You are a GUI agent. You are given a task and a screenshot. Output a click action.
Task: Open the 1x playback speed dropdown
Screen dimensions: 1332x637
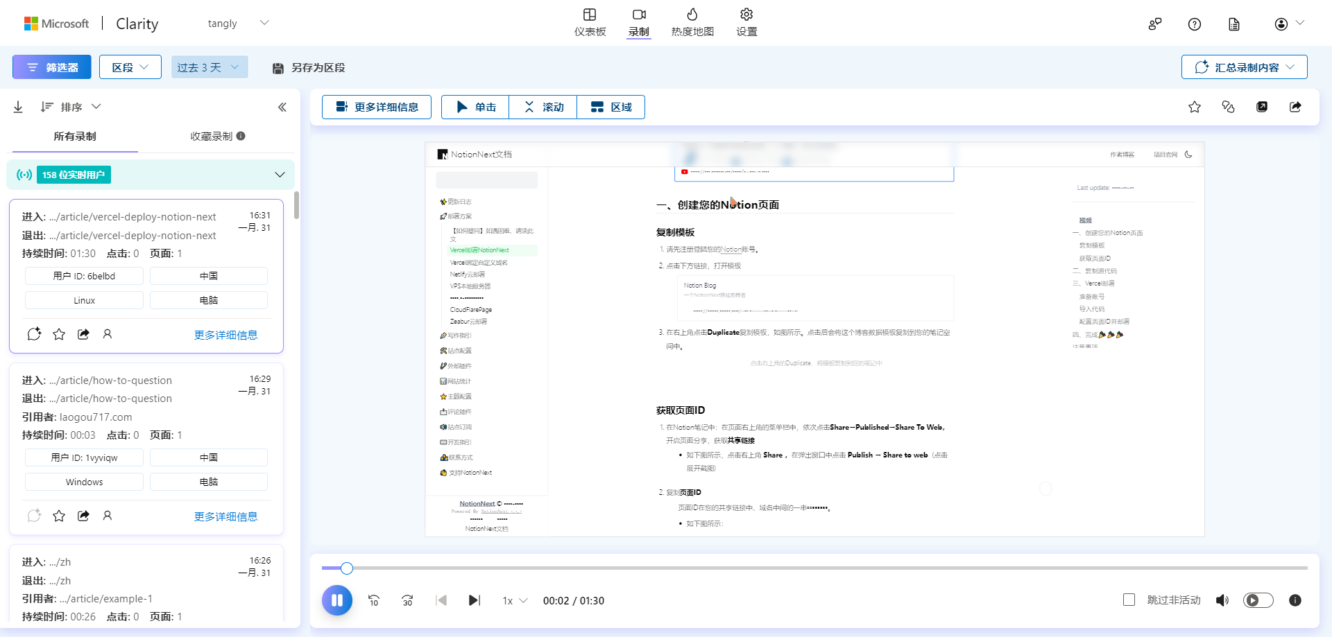(515, 600)
